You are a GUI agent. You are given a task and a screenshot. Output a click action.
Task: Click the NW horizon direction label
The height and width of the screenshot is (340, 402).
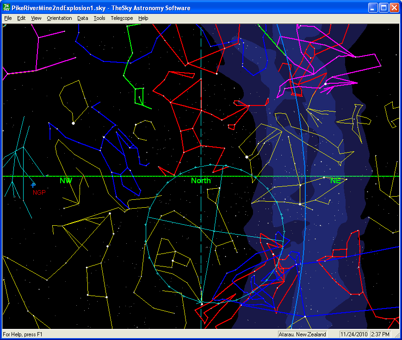[66, 181]
